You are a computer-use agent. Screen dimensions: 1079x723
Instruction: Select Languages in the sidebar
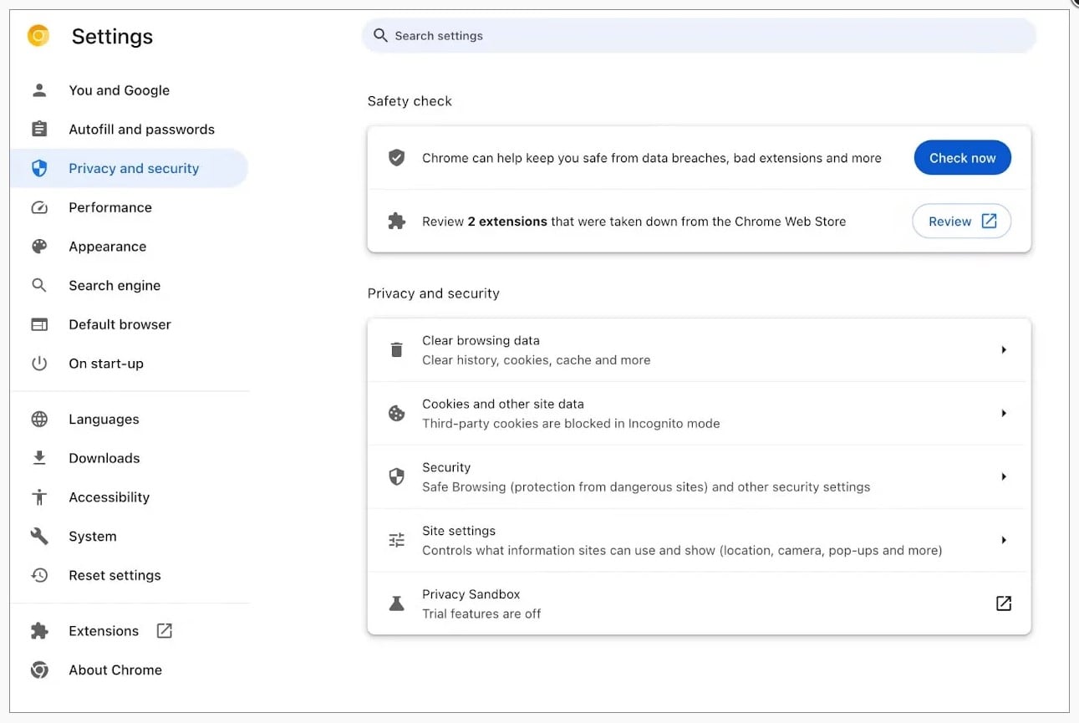coord(104,420)
